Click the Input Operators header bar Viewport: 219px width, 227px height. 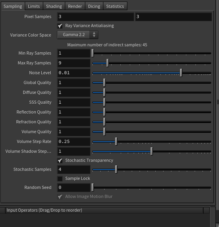click(104, 210)
